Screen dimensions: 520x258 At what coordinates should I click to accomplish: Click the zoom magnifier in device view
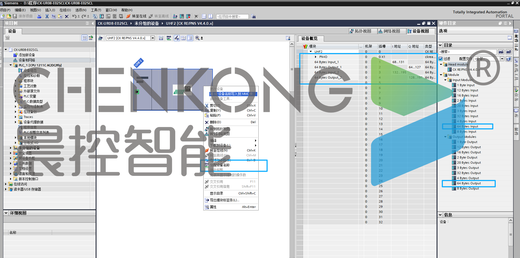(x=197, y=38)
